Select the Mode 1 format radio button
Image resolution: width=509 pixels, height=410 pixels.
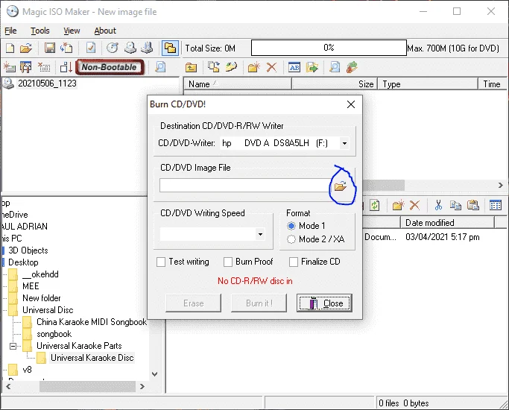click(x=291, y=226)
